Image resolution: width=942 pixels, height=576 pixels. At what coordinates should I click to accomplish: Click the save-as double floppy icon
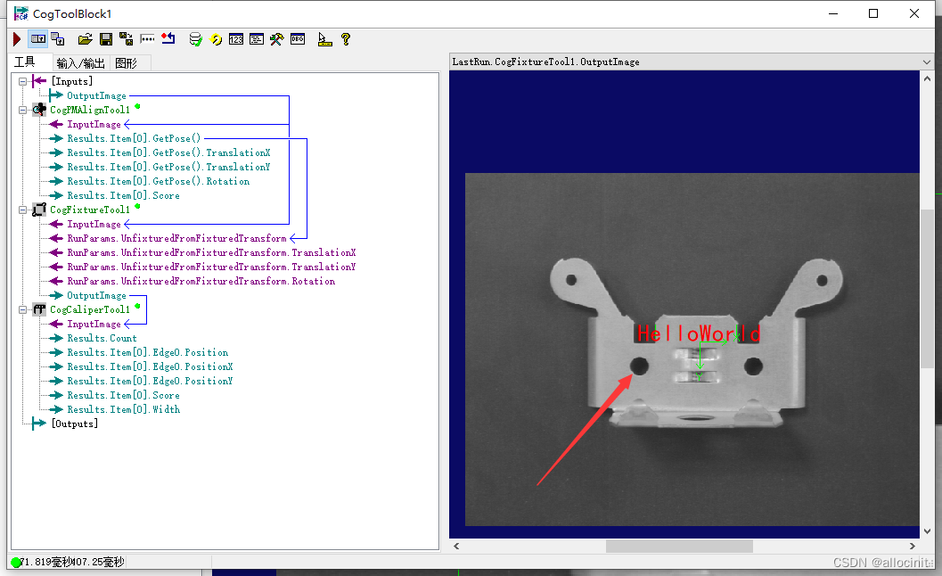tap(127, 40)
